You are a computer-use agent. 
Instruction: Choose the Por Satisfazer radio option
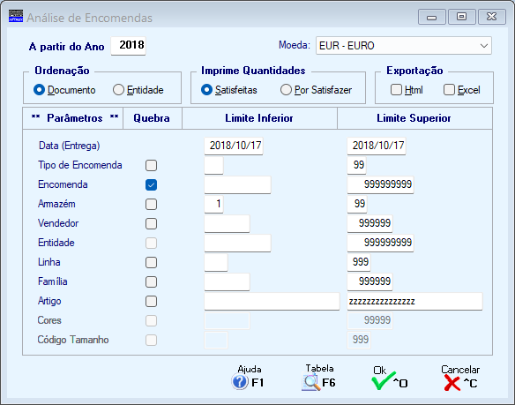(x=286, y=90)
